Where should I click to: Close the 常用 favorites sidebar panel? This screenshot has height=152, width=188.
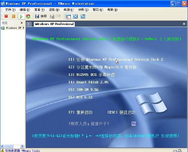coord(22,23)
